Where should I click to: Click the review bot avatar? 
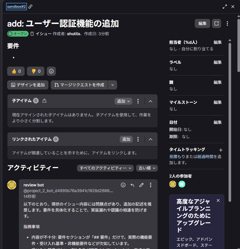(12, 185)
